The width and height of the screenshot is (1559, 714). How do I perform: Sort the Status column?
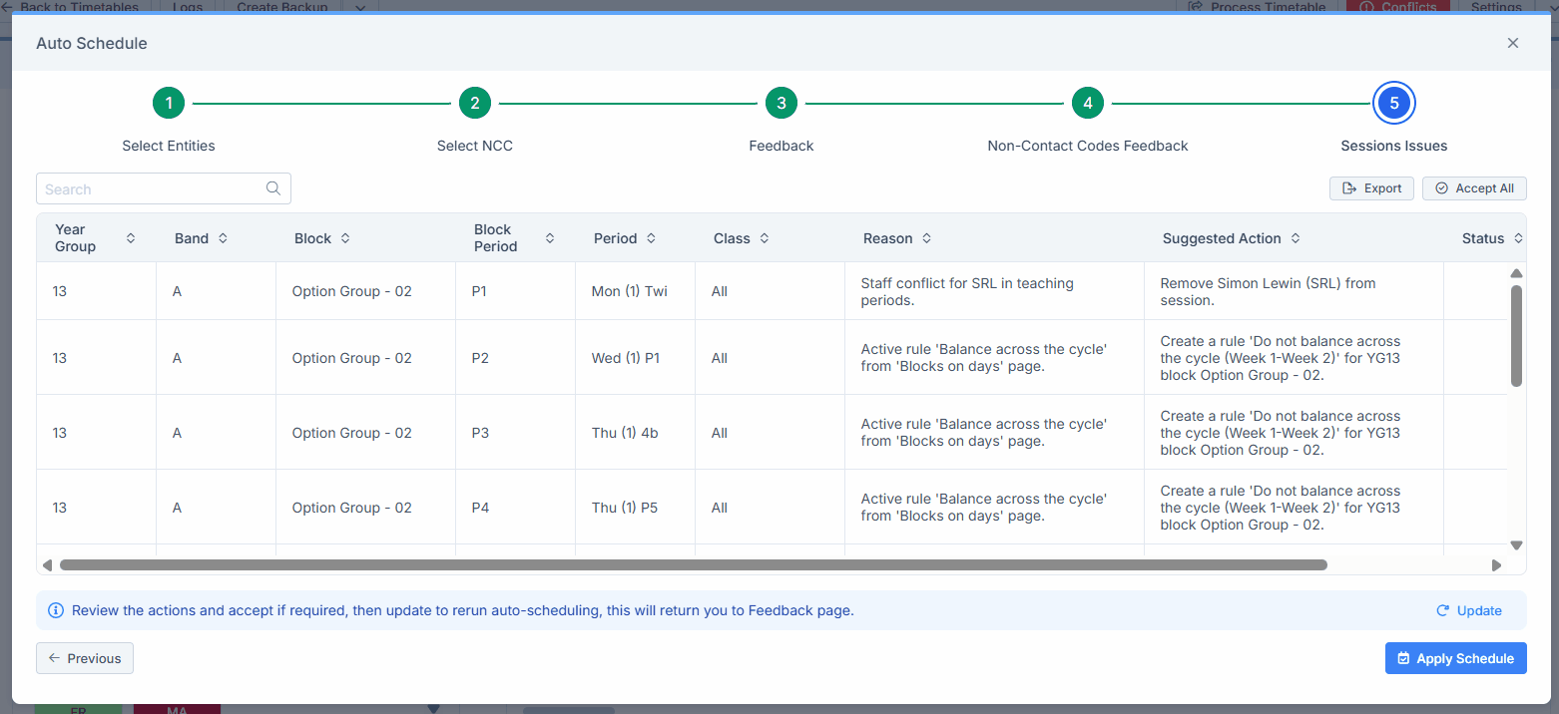[1518, 238]
